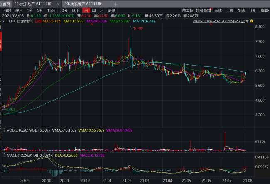The width and height of the screenshot is (270, 184).
Task: Click VOL(5,10,20) indicator name
Action: pos(17,130)
